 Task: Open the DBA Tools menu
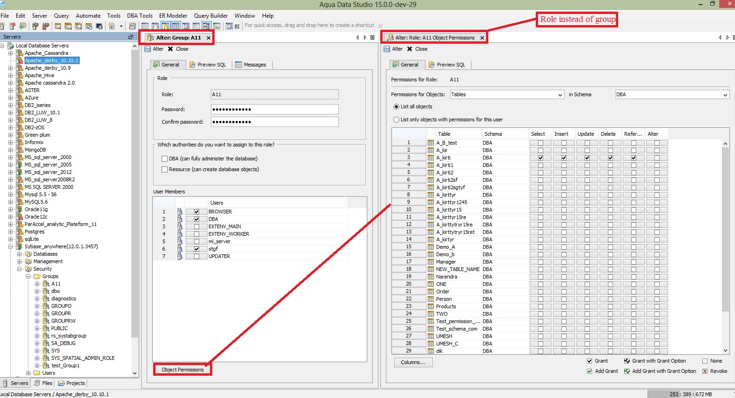(140, 15)
